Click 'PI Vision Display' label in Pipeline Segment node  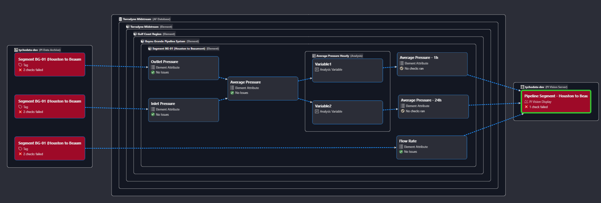[540, 102]
